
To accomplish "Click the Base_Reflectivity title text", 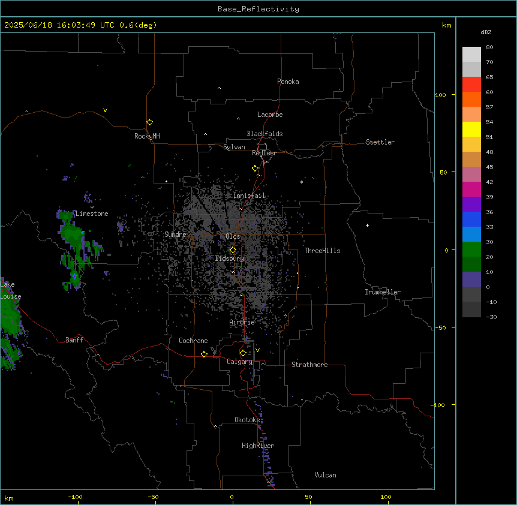I will click(x=258, y=9).
